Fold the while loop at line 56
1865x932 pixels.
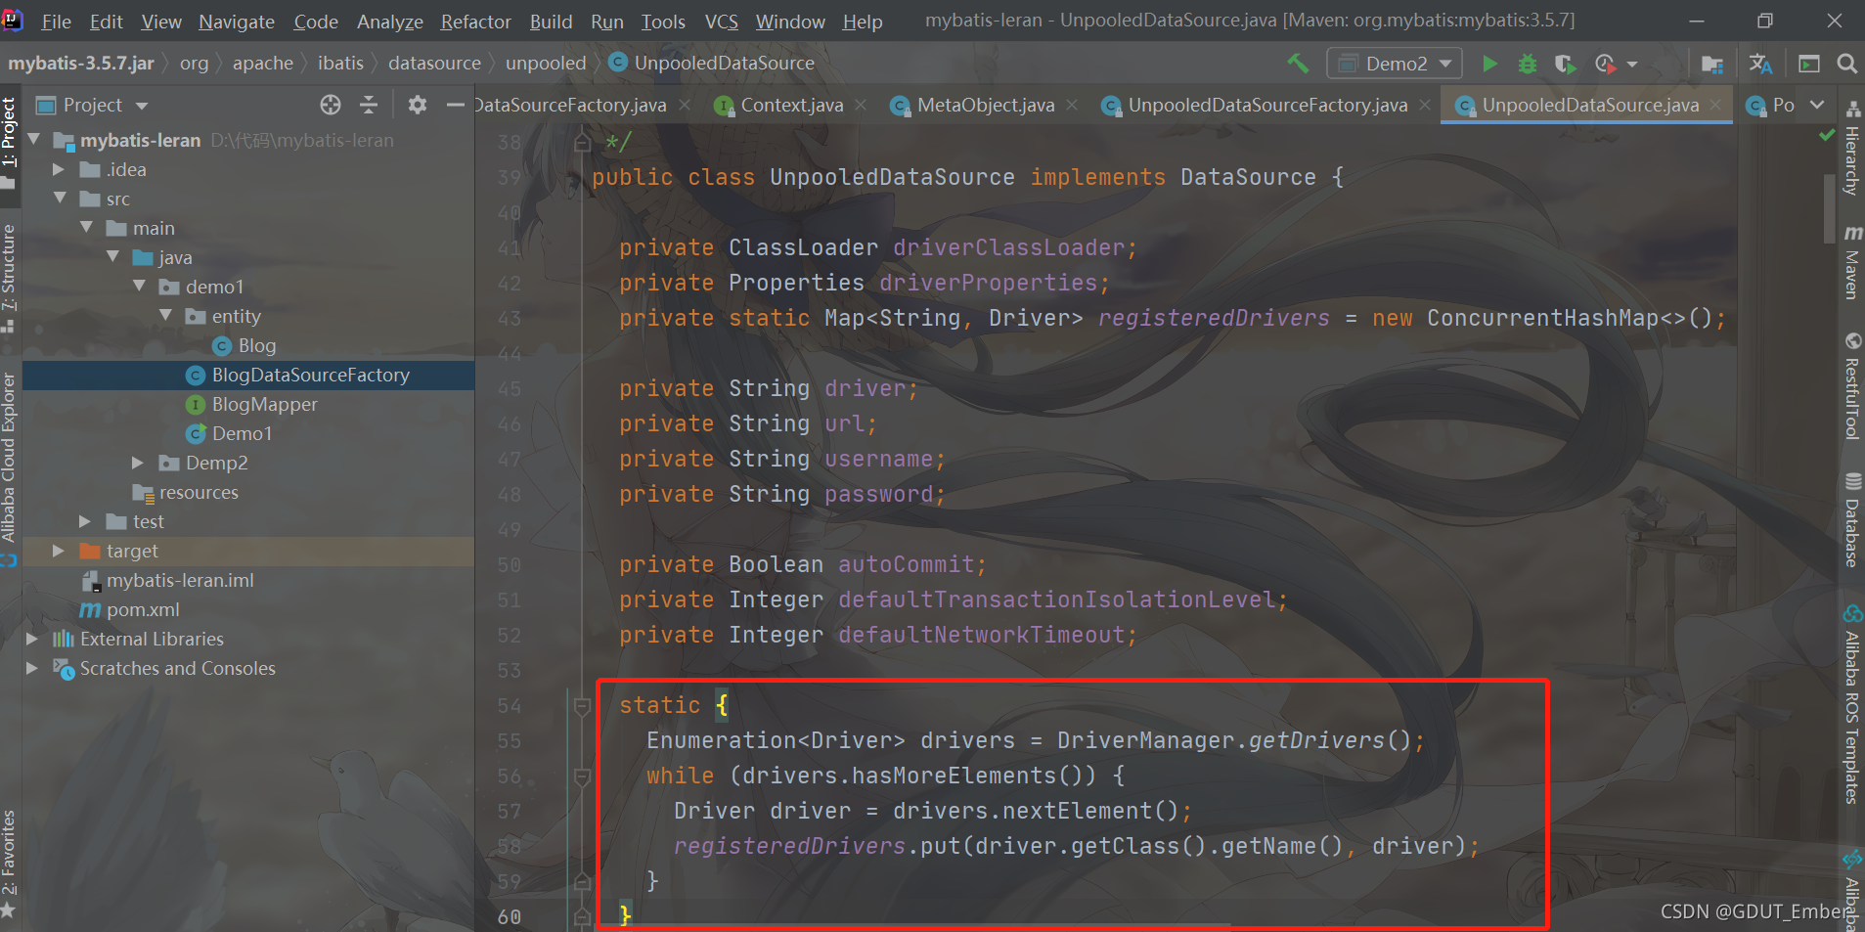click(x=582, y=777)
